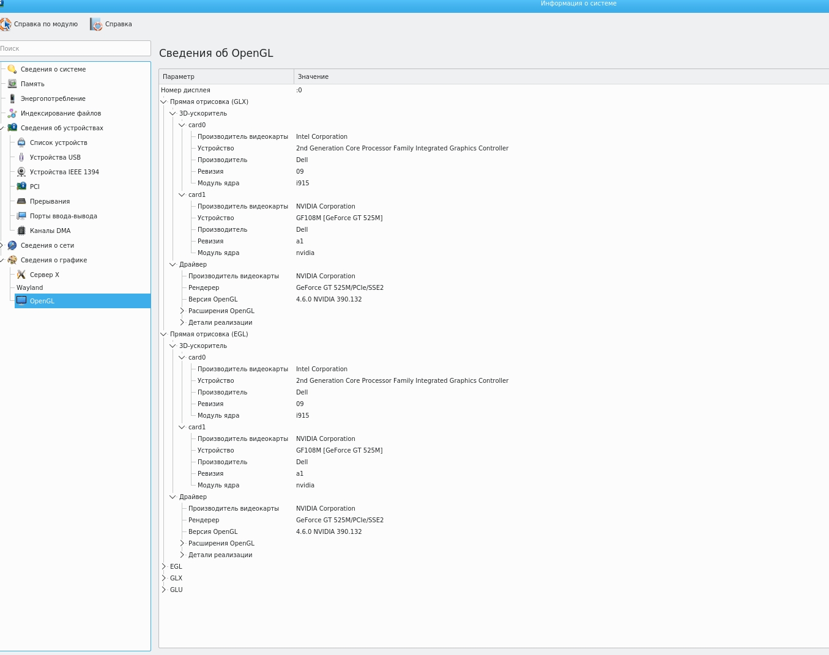Select Порты ввода-вывода icon
Screen dimensions: 829x655
pyautogui.click(x=21, y=216)
